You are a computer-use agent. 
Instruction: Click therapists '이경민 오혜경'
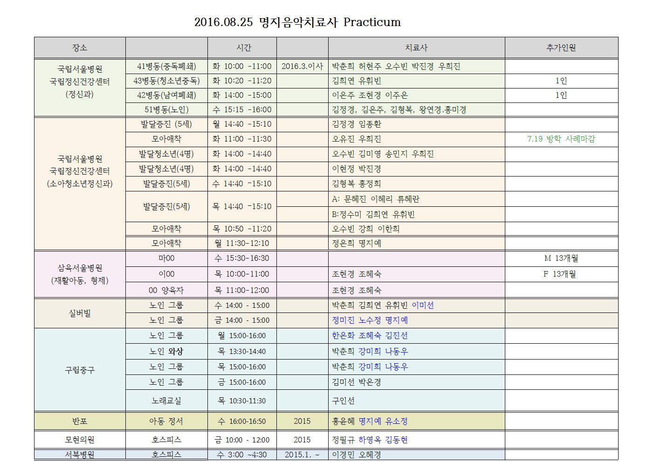pos(357,455)
